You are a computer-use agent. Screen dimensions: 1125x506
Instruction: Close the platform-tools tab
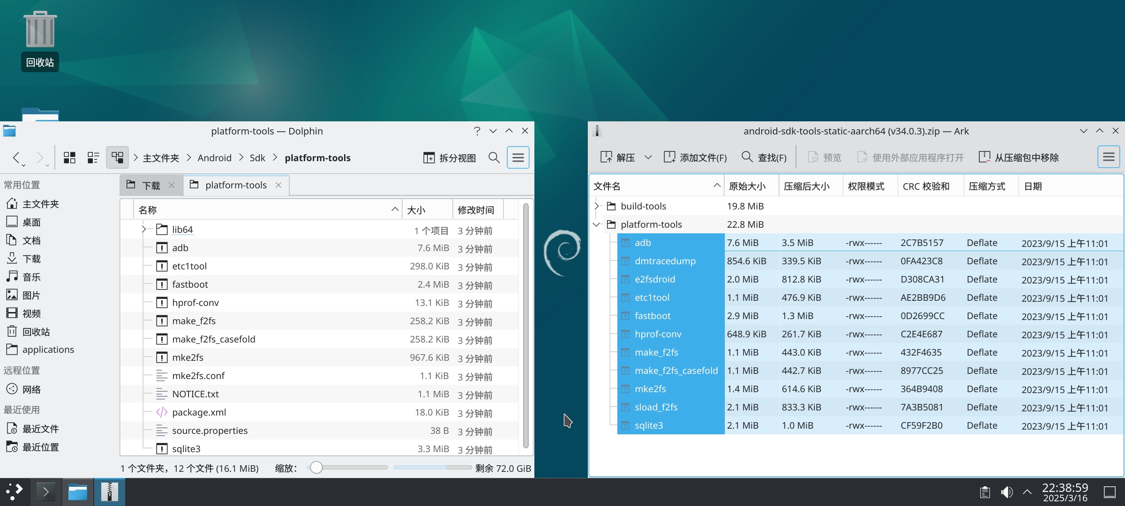point(278,186)
